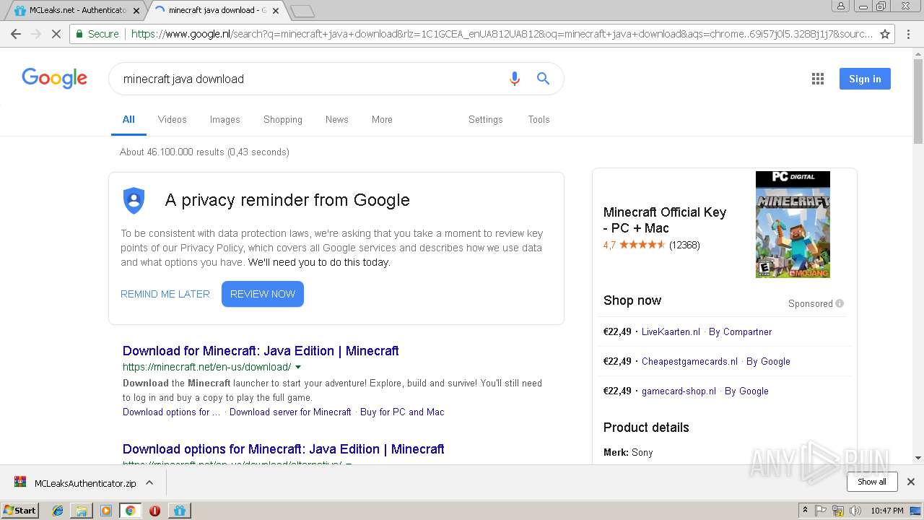Click the Secure padlock indicator

pos(97,34)
